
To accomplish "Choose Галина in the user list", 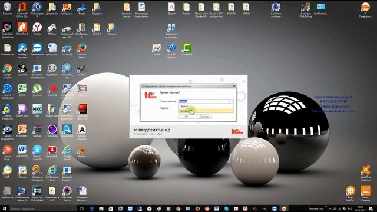I will click(206, 106).
